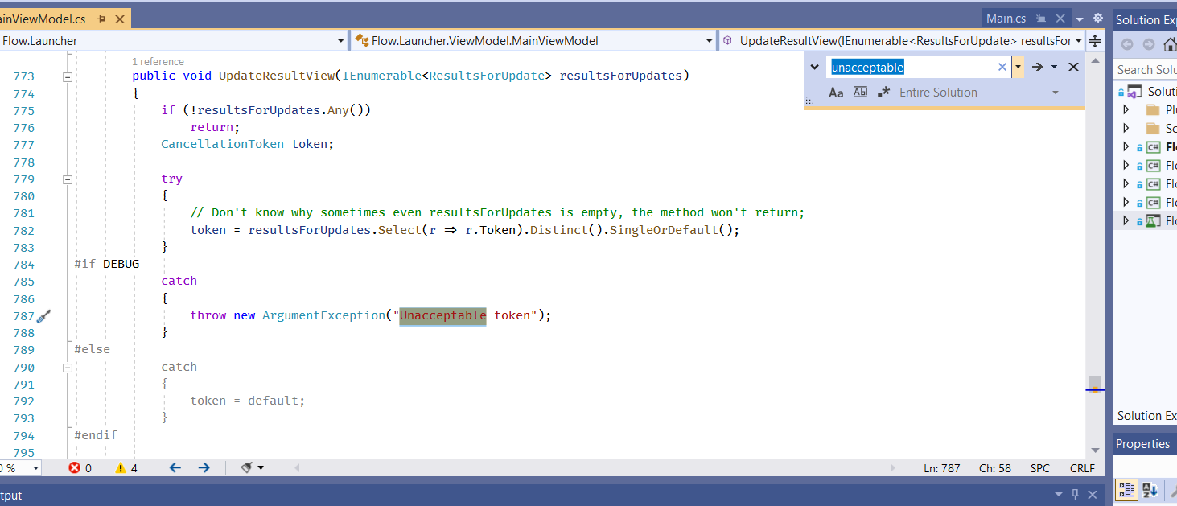Viewport: 1177px width, 506px height.
Task: Pin the Main.cs preview tab
Action: [1041, 19]
